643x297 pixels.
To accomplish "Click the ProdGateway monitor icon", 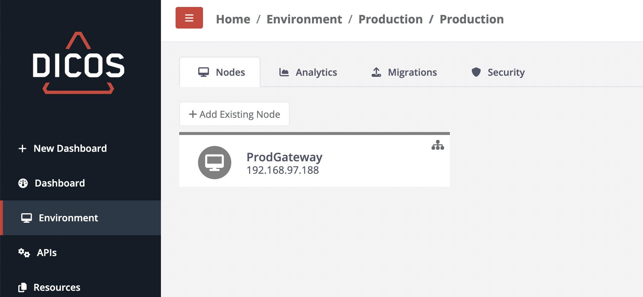I will tap(215, 162).
